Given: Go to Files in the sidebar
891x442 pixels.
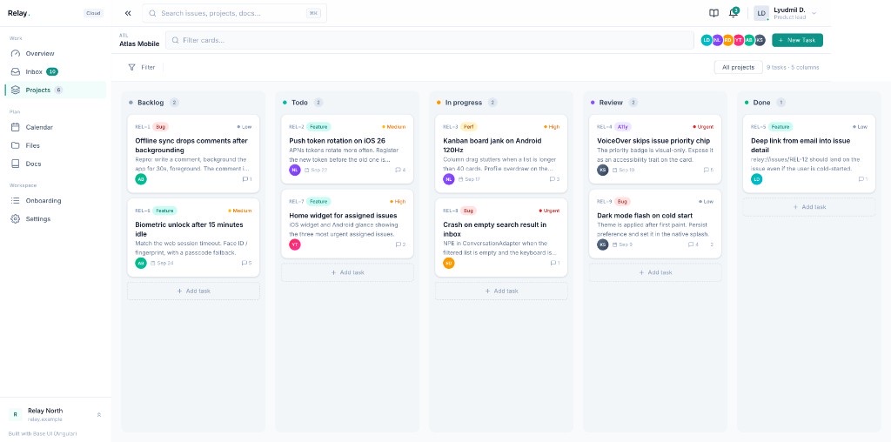Looking at the screenshot, I should pyautogui.click(x=55, y=145).
